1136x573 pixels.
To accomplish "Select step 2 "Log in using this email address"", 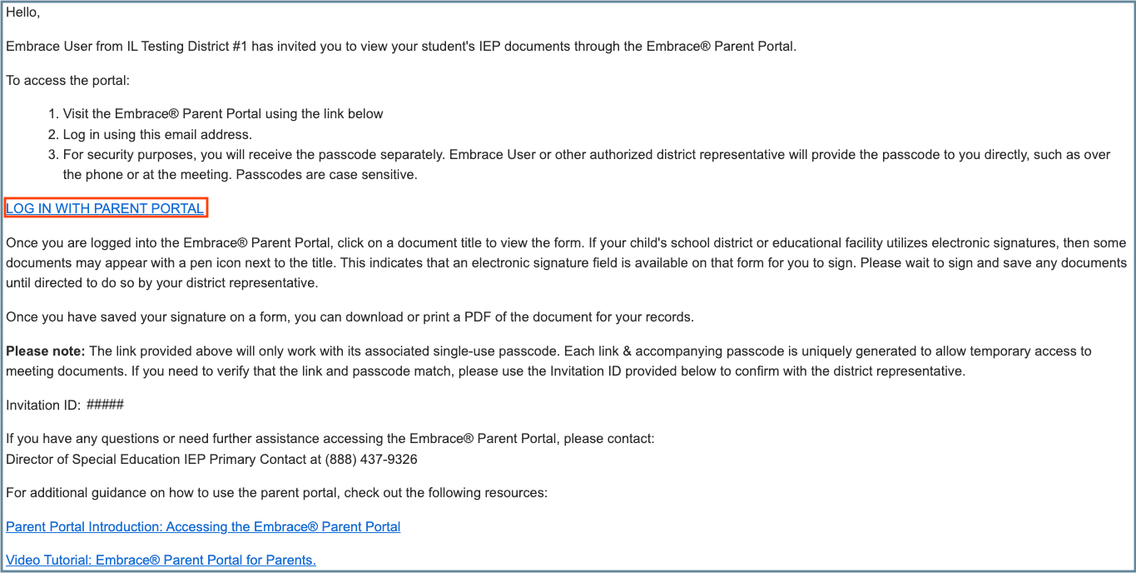I will pos(157,134).
